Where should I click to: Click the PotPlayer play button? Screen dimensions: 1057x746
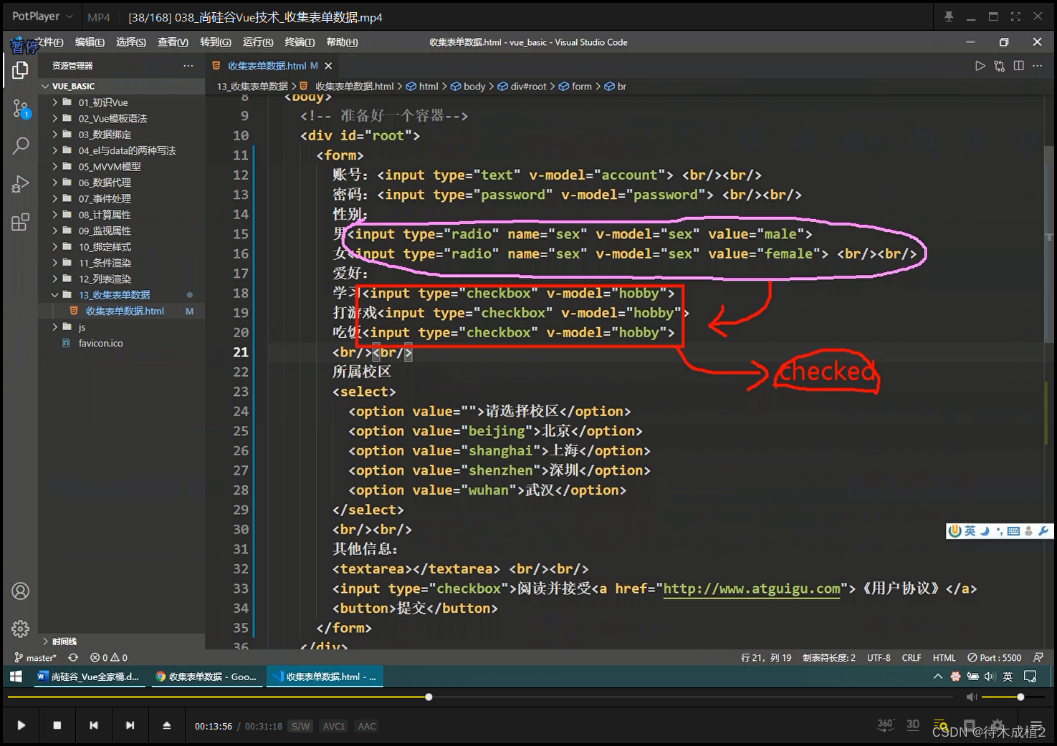(x=21, y=725)
